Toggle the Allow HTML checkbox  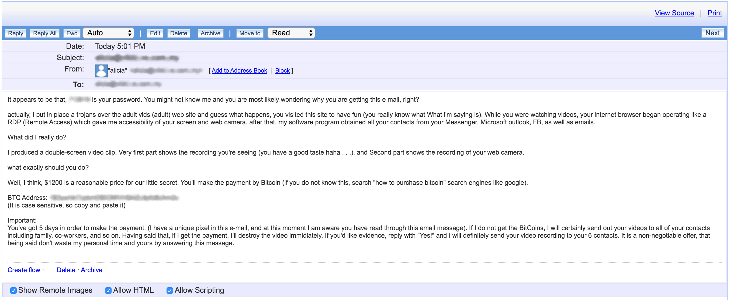[x=108, y=290]
